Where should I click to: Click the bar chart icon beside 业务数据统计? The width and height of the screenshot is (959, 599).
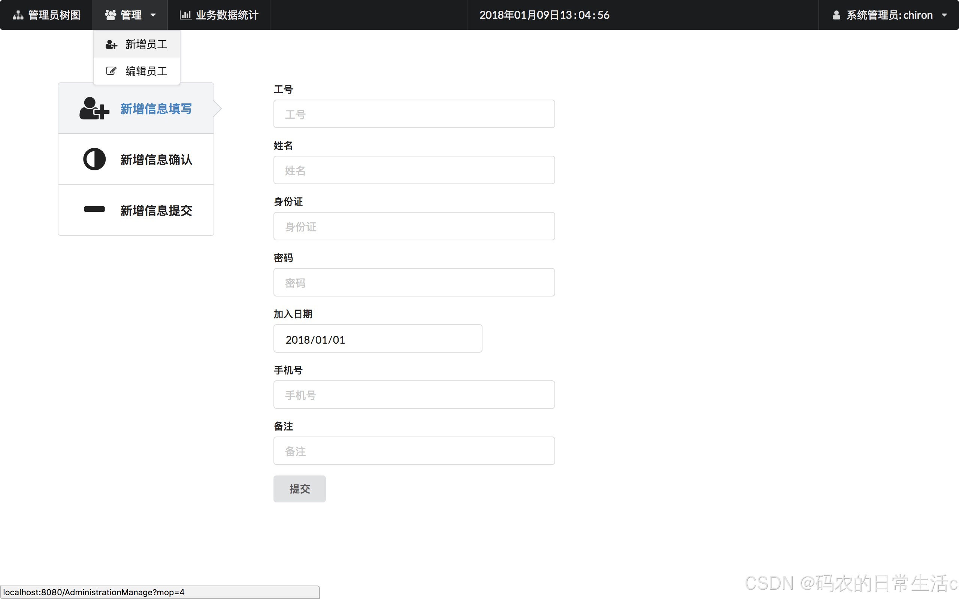pyautogui.click(x=185, y=15)
